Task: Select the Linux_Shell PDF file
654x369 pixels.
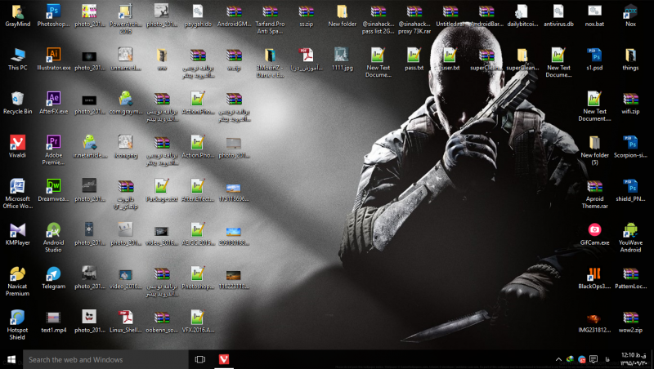Action: tap(126, 322)
